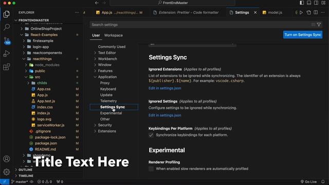Click the title bar FrontEndMaster search box

coord(172,3)
